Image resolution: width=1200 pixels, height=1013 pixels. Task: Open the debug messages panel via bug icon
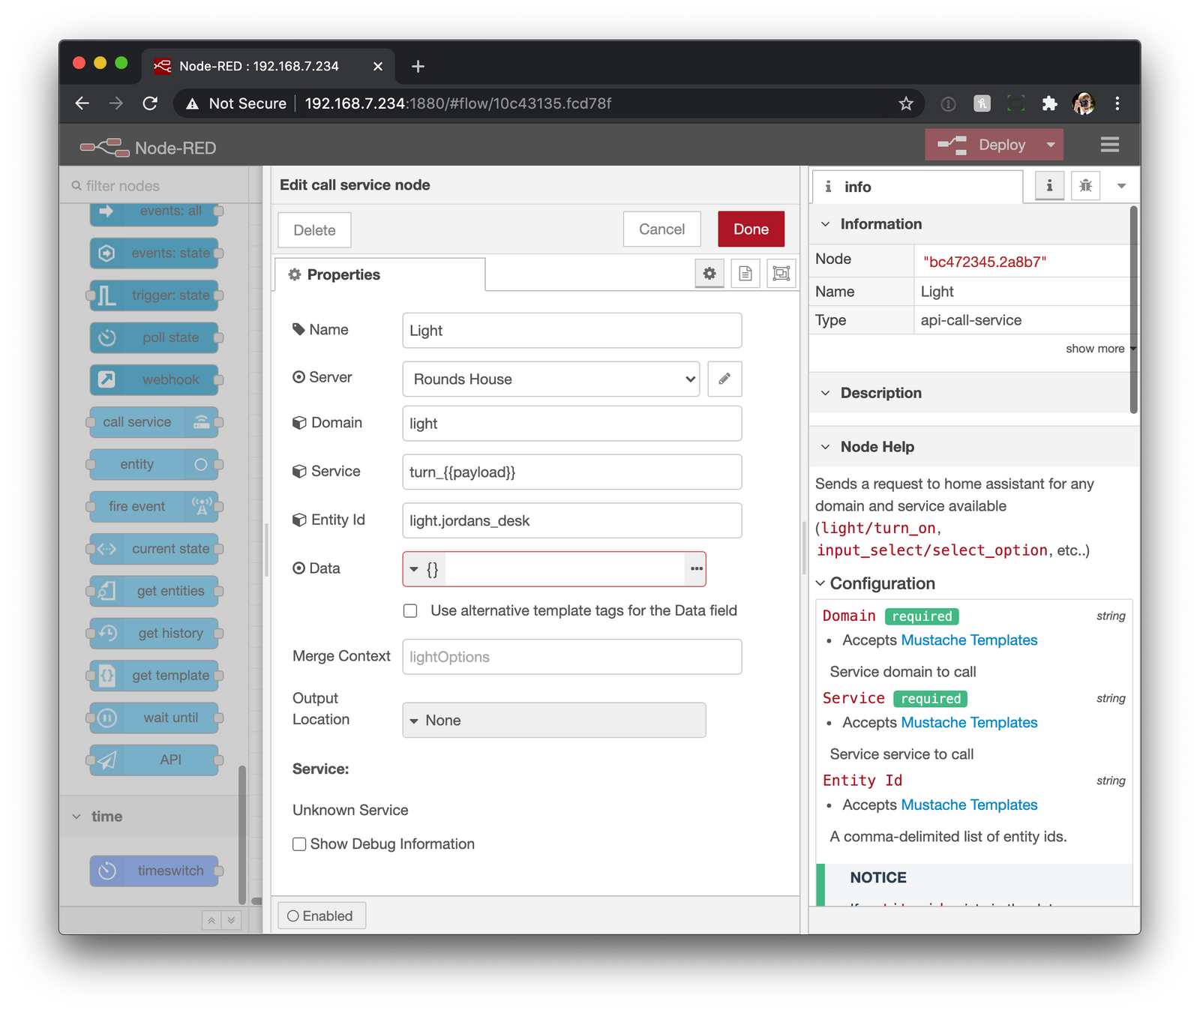point(1085,185)
